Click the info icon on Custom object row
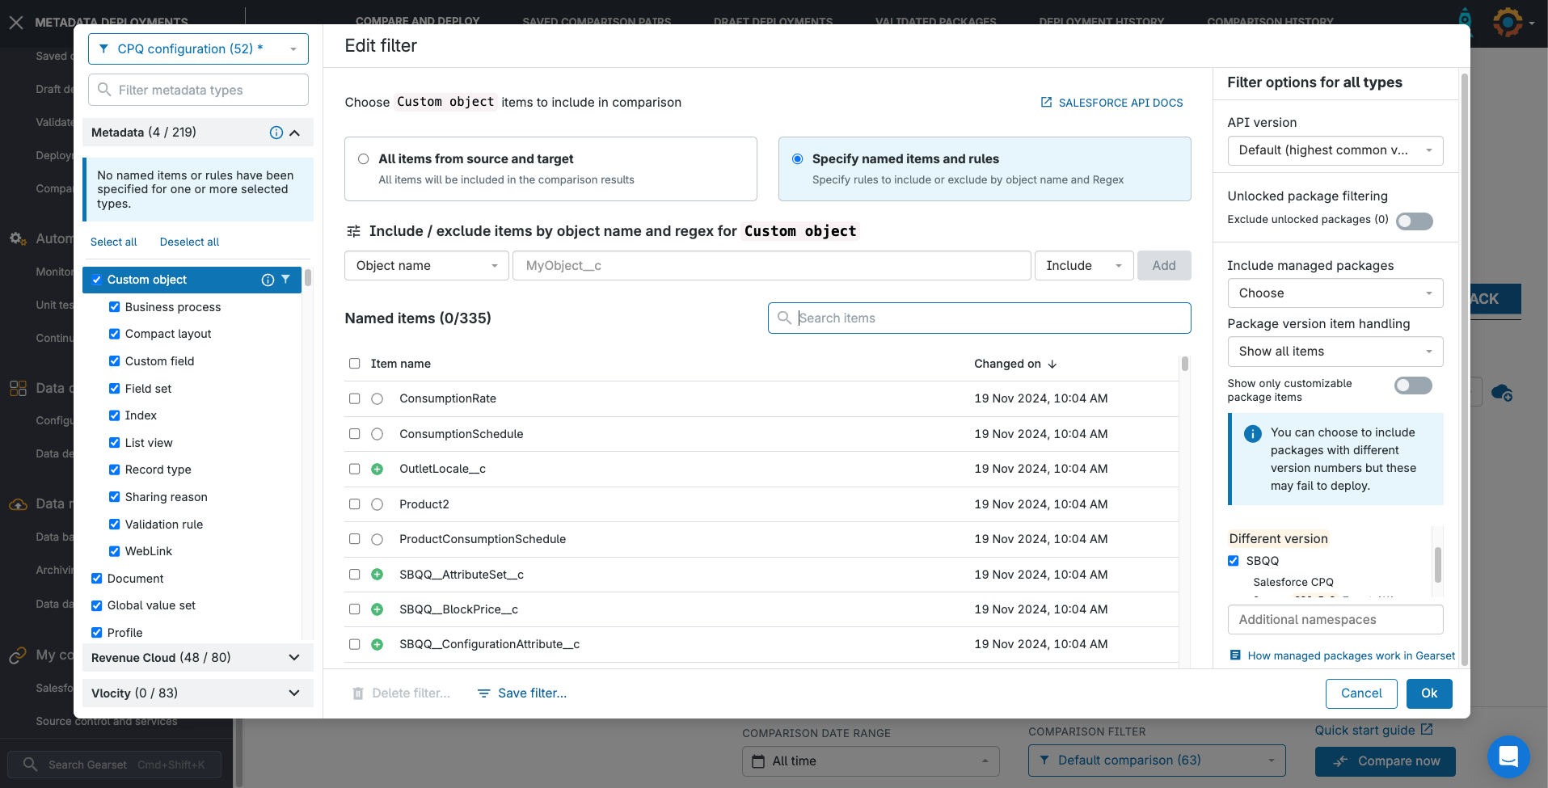 tap(268, 280)
